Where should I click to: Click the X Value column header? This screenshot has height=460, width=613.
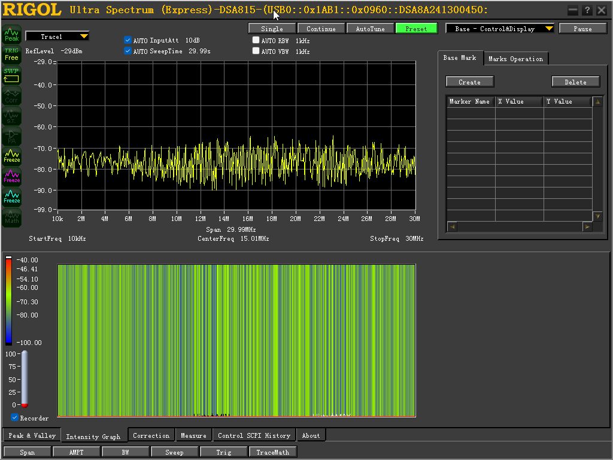[x=520, y=101]
